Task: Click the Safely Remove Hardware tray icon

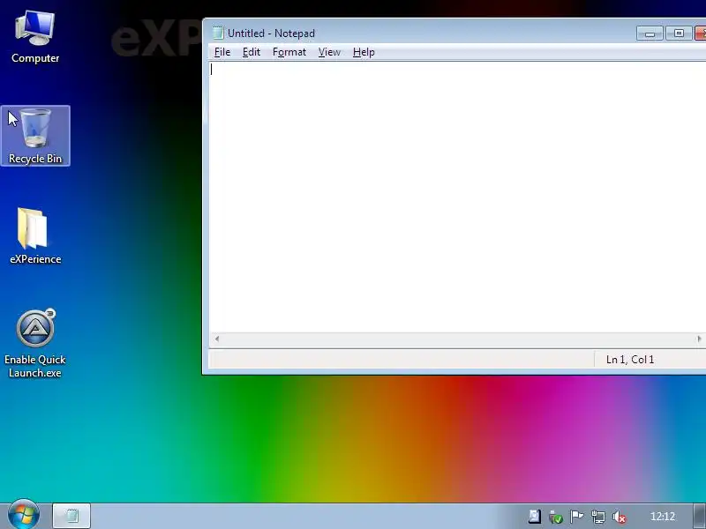Action: [556, 517]
